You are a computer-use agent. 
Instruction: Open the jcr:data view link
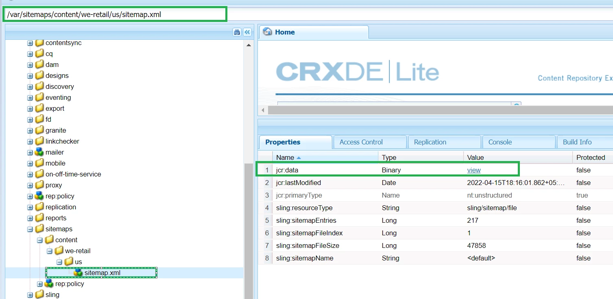point(474,170)
